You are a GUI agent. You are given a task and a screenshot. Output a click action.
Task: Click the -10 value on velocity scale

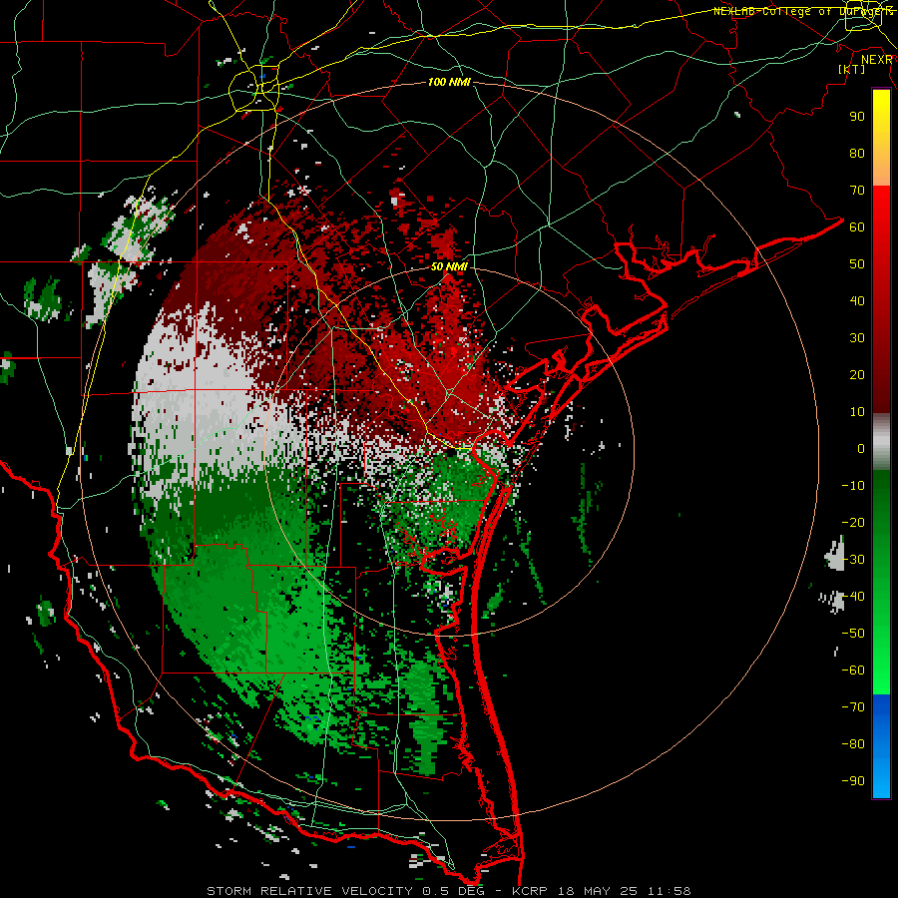tap(853, 486)
